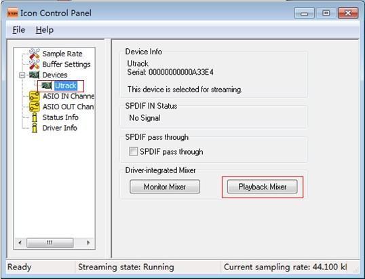Select the Buffer Settings tree label
The height and width of the screenshot is (279, 365).
(x=66, y=64)
